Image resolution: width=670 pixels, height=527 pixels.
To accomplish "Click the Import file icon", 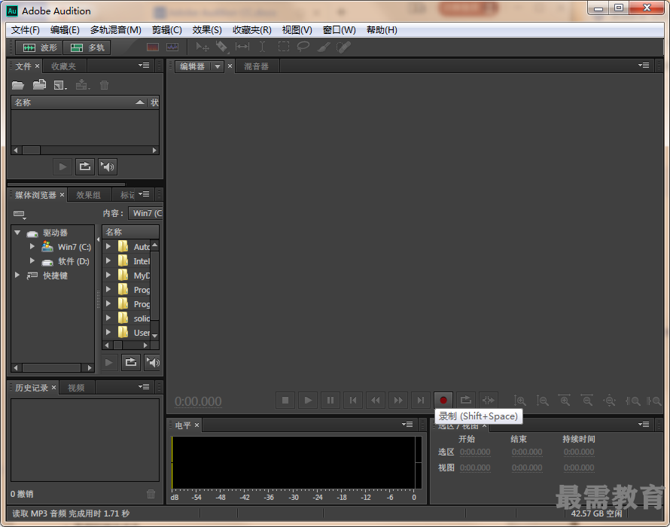I will point(39,84).
